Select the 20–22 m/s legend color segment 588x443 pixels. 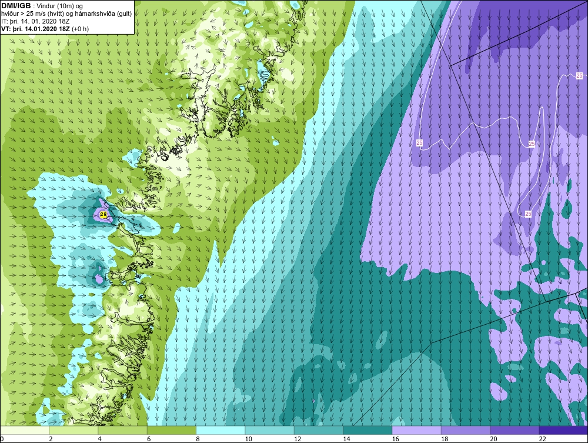pyautogui.click(x=514, y=430)
